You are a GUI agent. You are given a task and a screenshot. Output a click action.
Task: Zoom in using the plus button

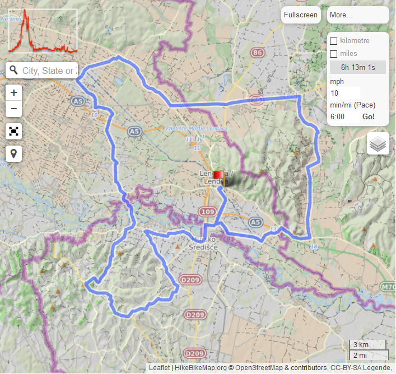click(14, 93)
